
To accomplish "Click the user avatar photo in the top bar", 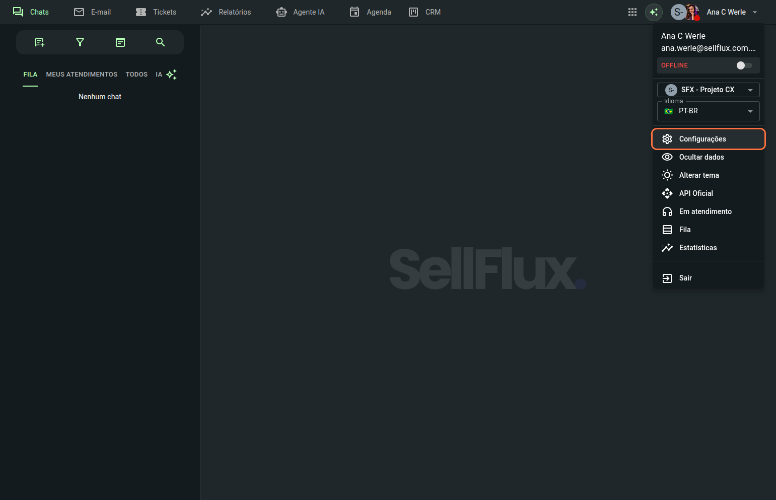I will (x=692, y=12).
